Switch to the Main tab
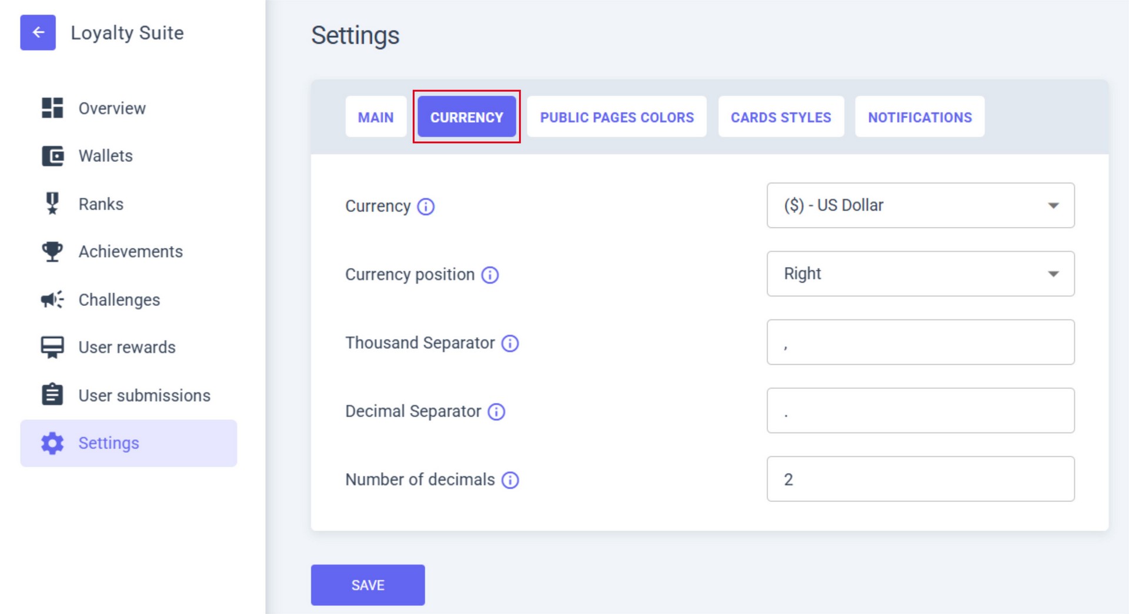Viewport: 1129px width, 614px height. click(x=376, y=117)
